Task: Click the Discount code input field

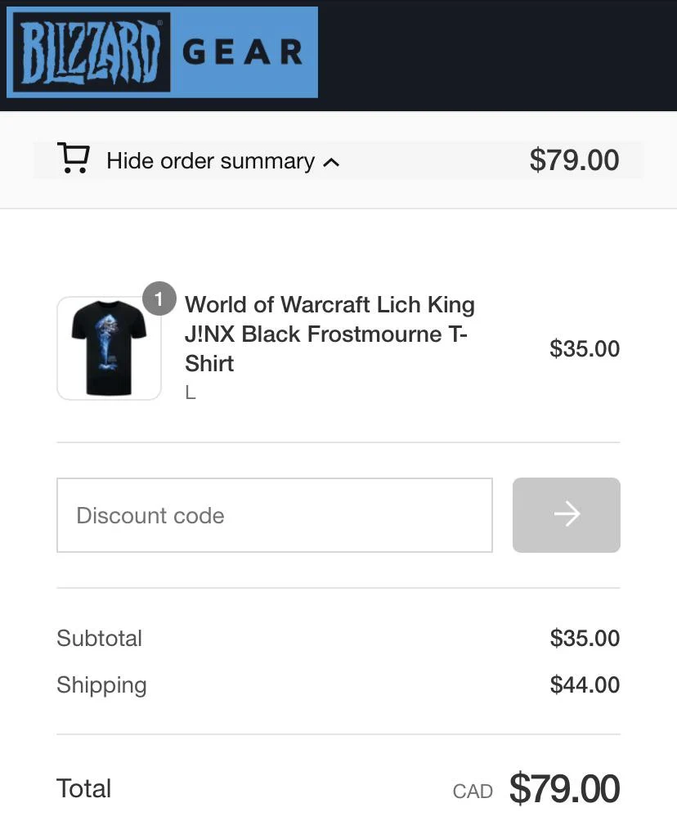Action: tap(274, 514)
